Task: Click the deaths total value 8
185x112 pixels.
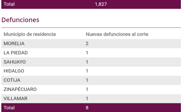Action: (x=87, y=108)
